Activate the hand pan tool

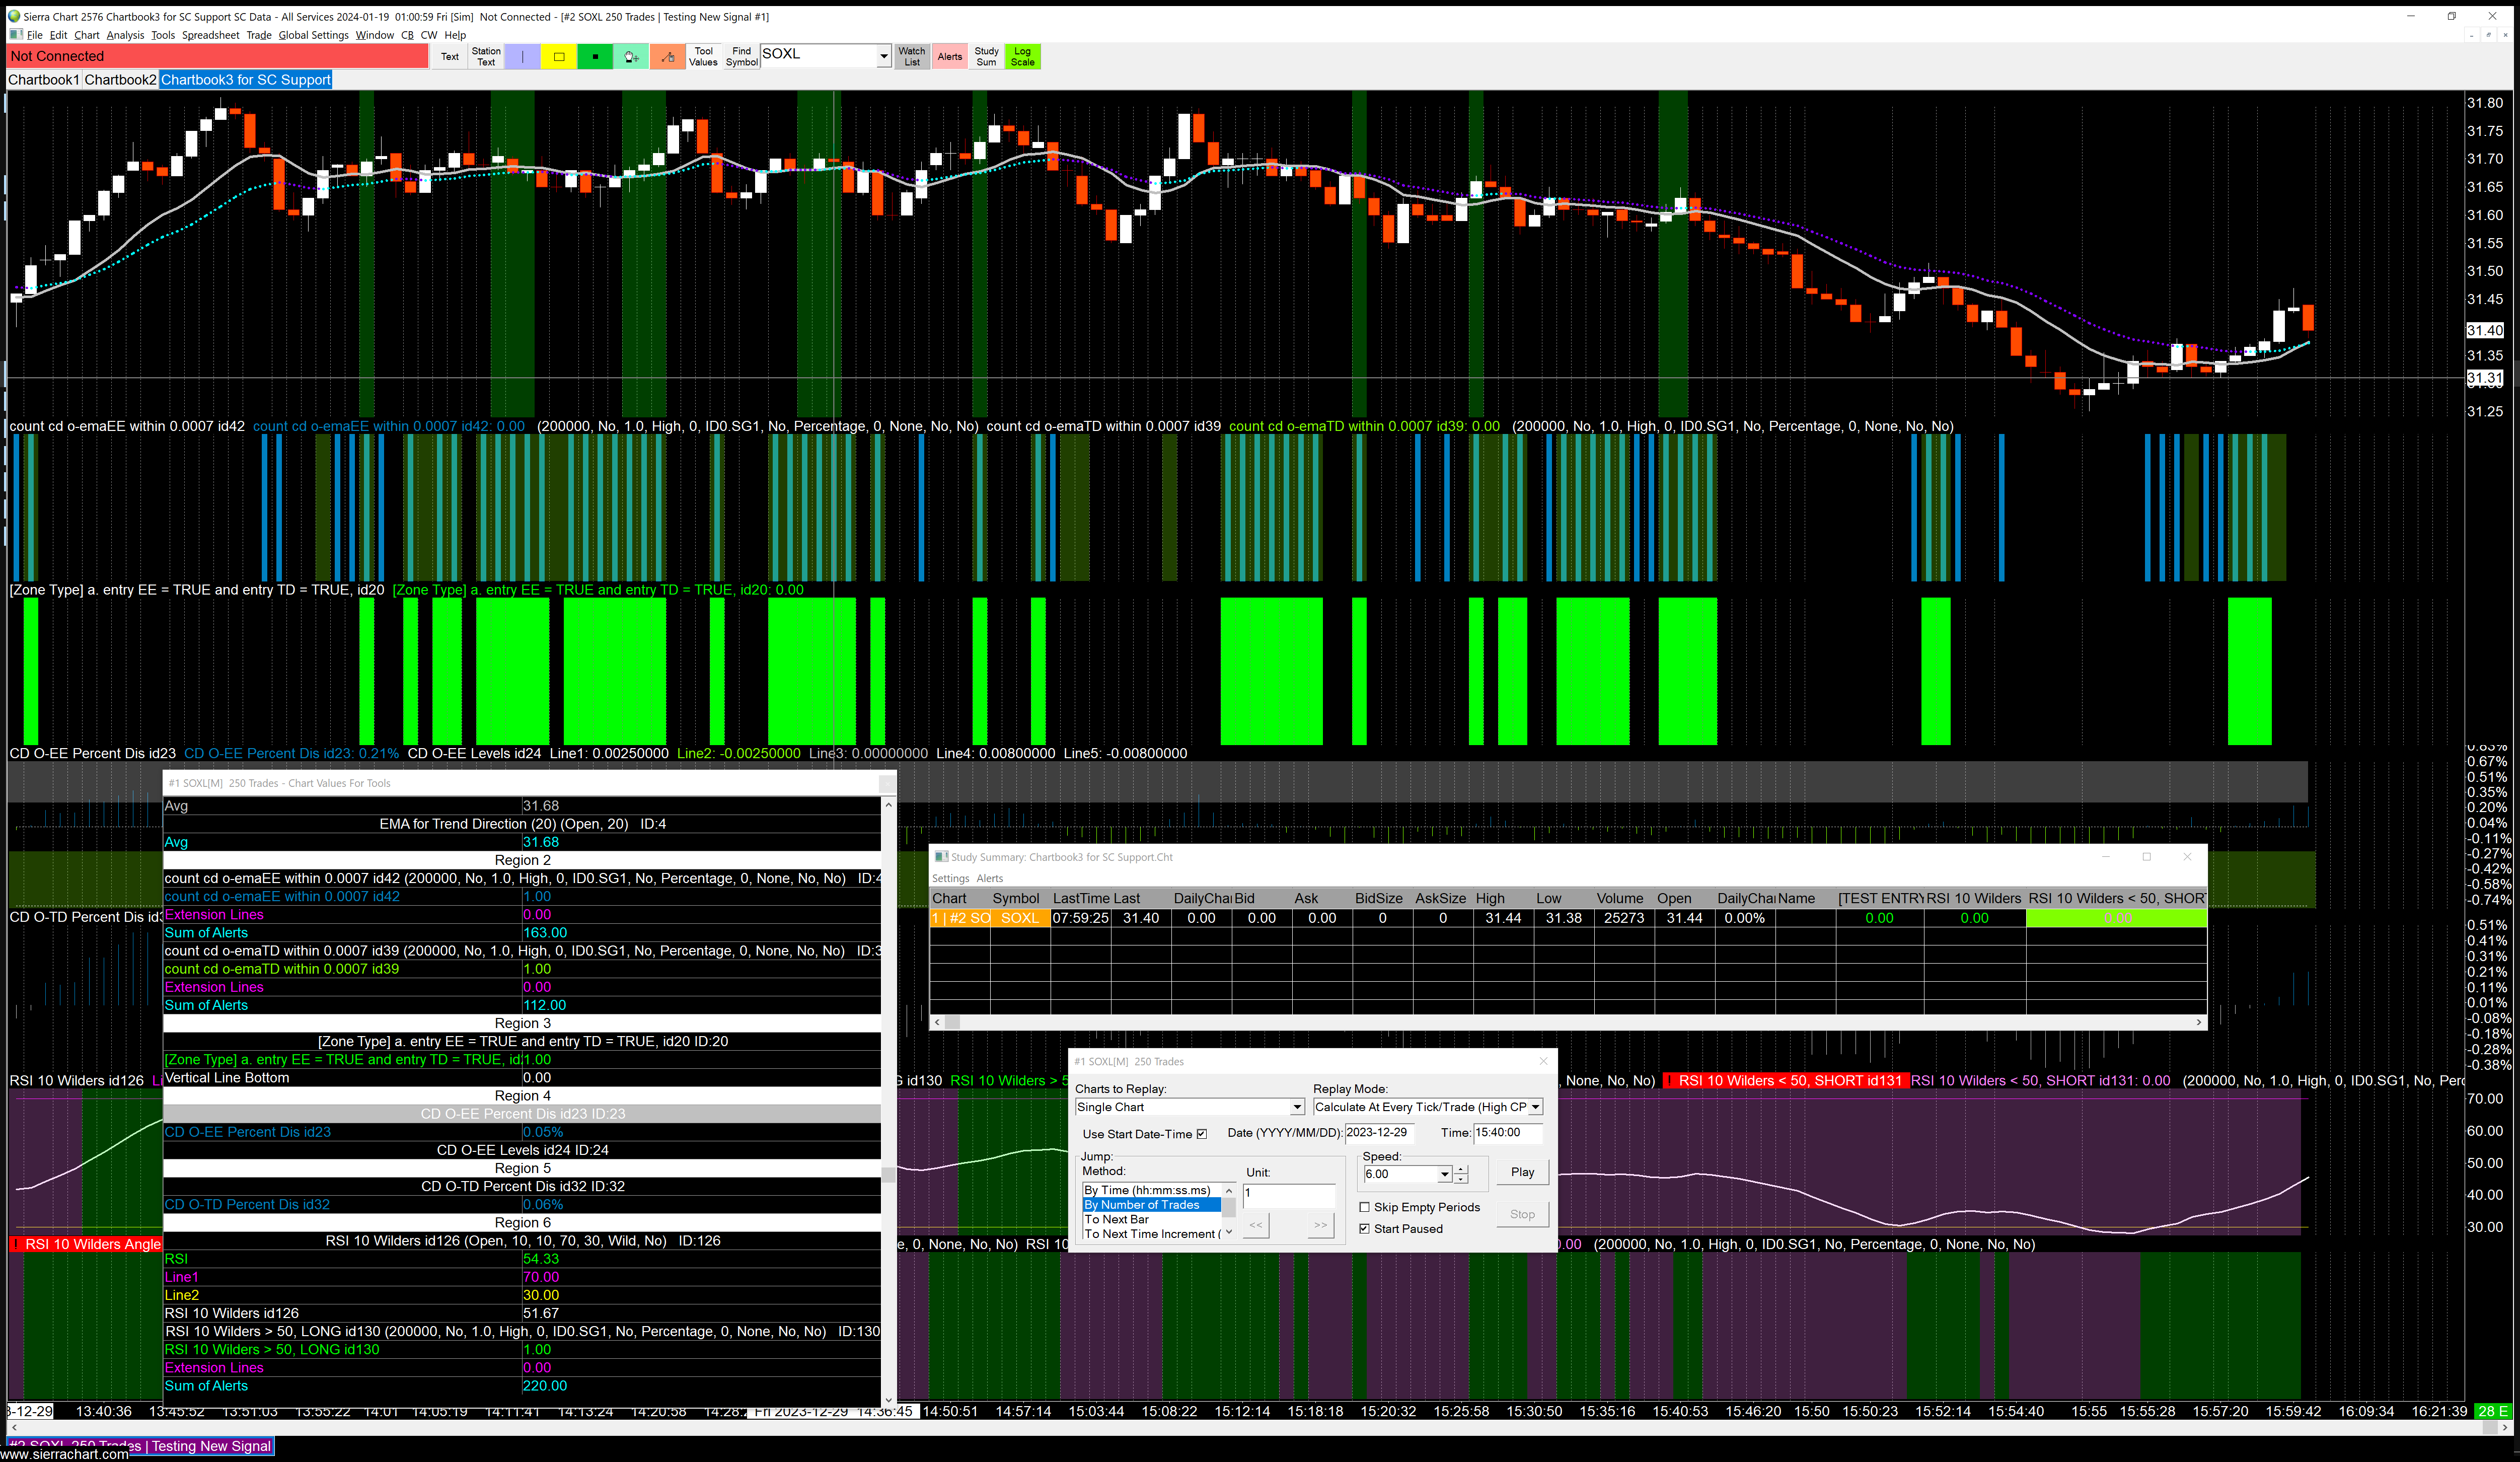(631, 57)
